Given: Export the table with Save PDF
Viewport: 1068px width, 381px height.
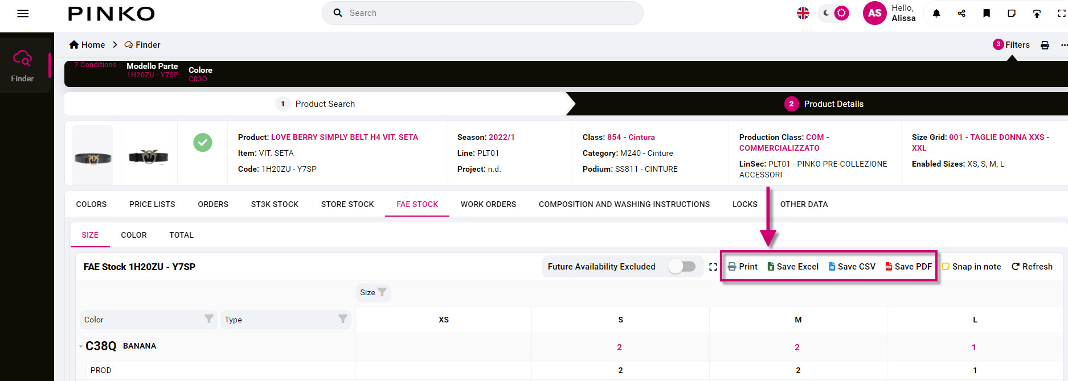Looking at the screenshot, I should pyautogui.click(x=909, y=267).
